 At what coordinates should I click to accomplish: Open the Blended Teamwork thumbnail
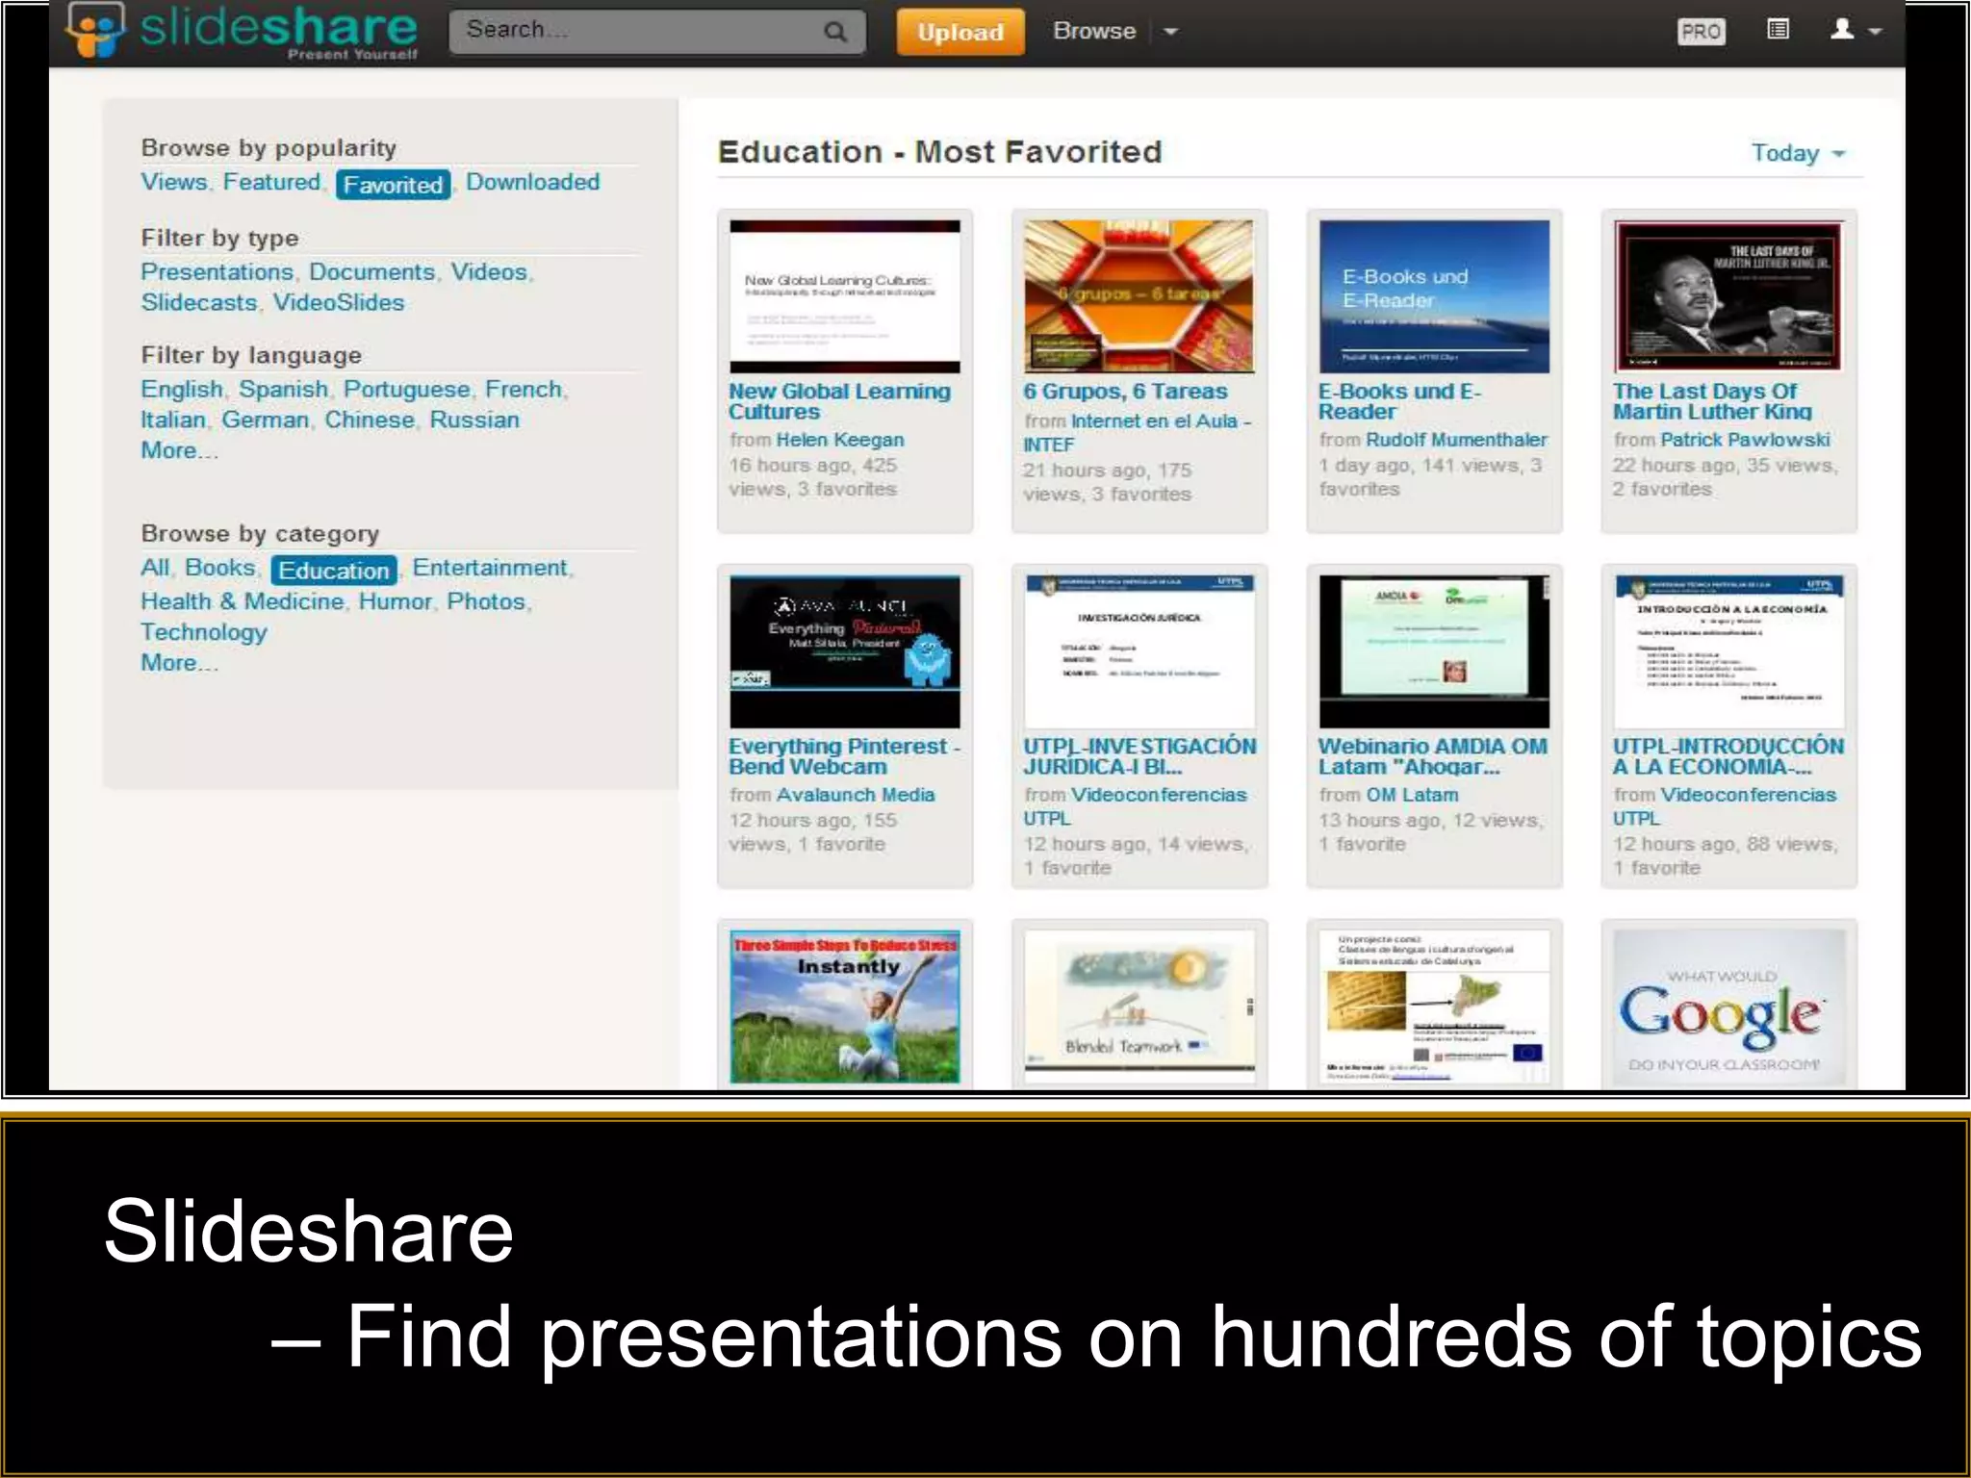pyautogui.click(x=1139, y=1007)
